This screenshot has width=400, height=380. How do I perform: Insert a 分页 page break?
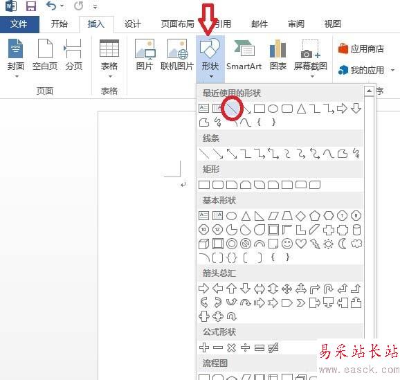(74, 55)
